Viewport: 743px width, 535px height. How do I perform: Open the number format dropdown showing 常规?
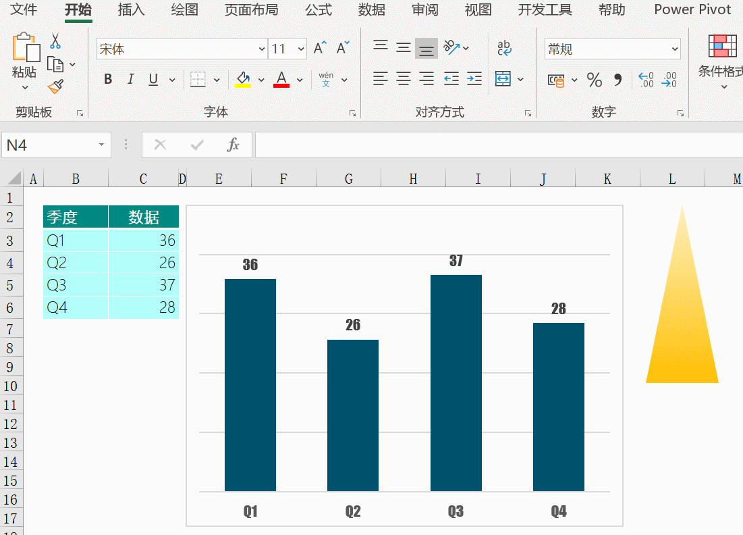[x=674, y=49]
